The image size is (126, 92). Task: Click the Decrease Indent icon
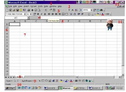click(x=79, y=14)
